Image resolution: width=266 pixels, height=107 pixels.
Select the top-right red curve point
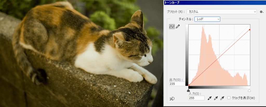[x=250, y=30]
